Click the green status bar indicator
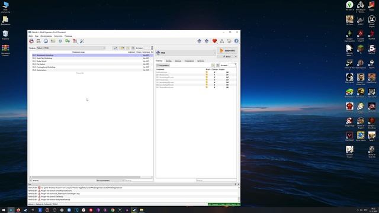Screen dimensions: 379x213 tap(224, 204)
